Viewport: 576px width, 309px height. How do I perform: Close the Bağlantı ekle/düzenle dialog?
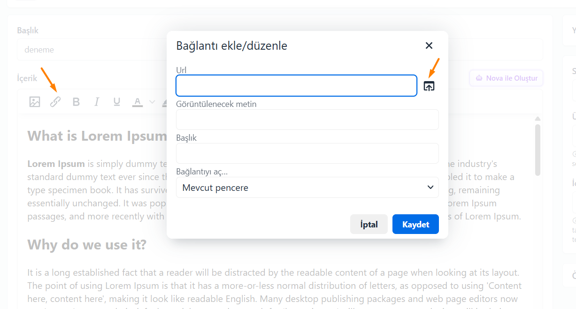pyautogui.click(x=429, y=45)
